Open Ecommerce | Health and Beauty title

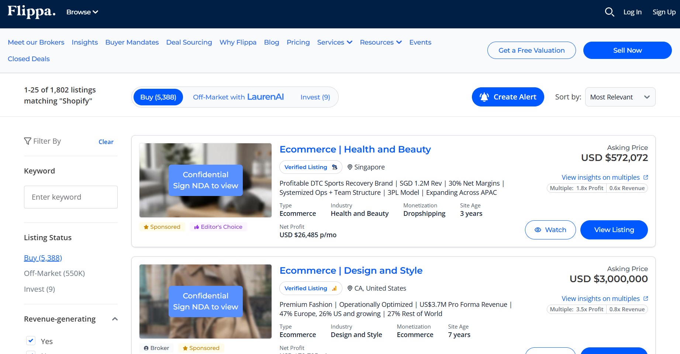(355, 149)
